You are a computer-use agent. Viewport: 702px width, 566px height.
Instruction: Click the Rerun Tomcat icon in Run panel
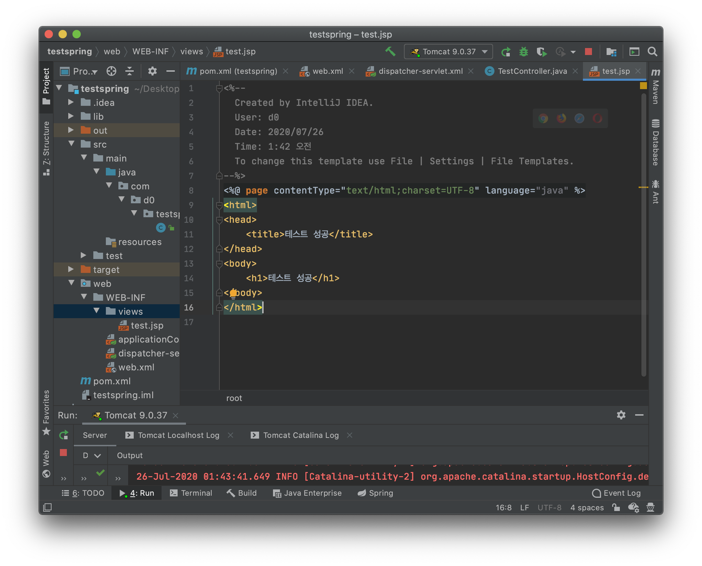pos(63,435)
